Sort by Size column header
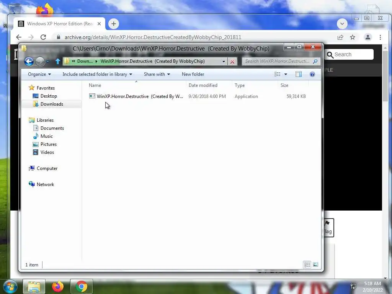The height and width of the screenshot is (294, 392). coord(293,85)
